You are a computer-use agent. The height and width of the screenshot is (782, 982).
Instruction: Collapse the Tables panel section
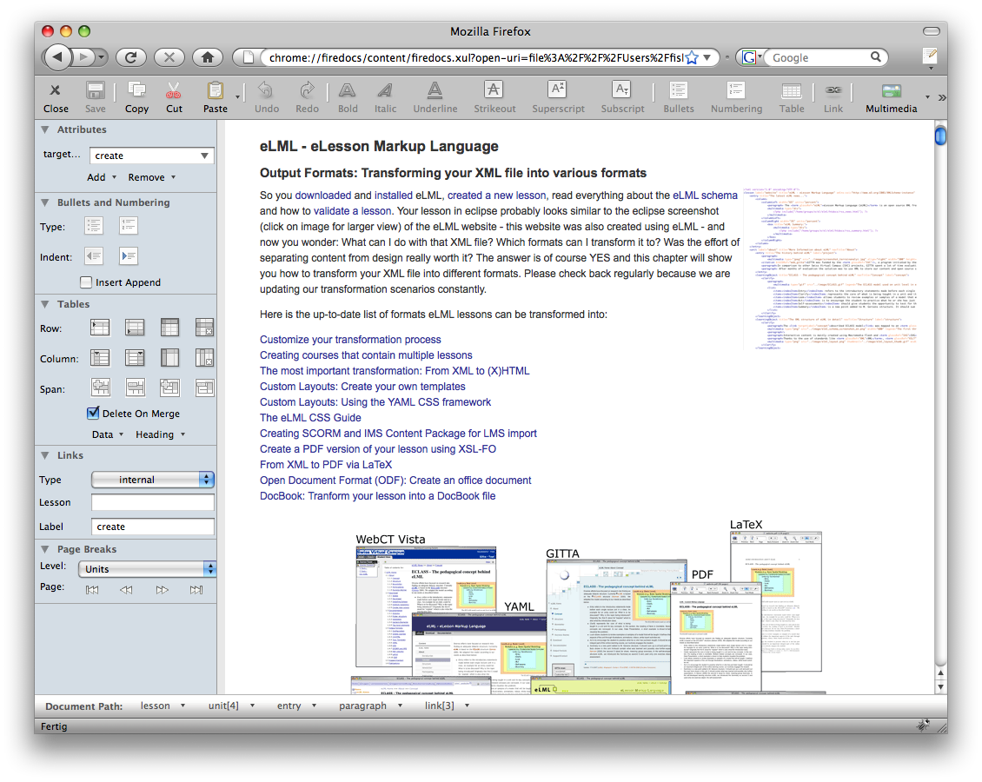pyautogui.click(x=45, y=303)
